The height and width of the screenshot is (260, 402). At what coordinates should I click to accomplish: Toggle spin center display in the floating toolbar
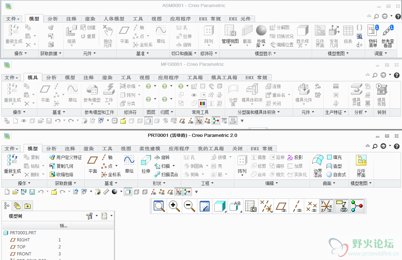(x=357, y=206)
